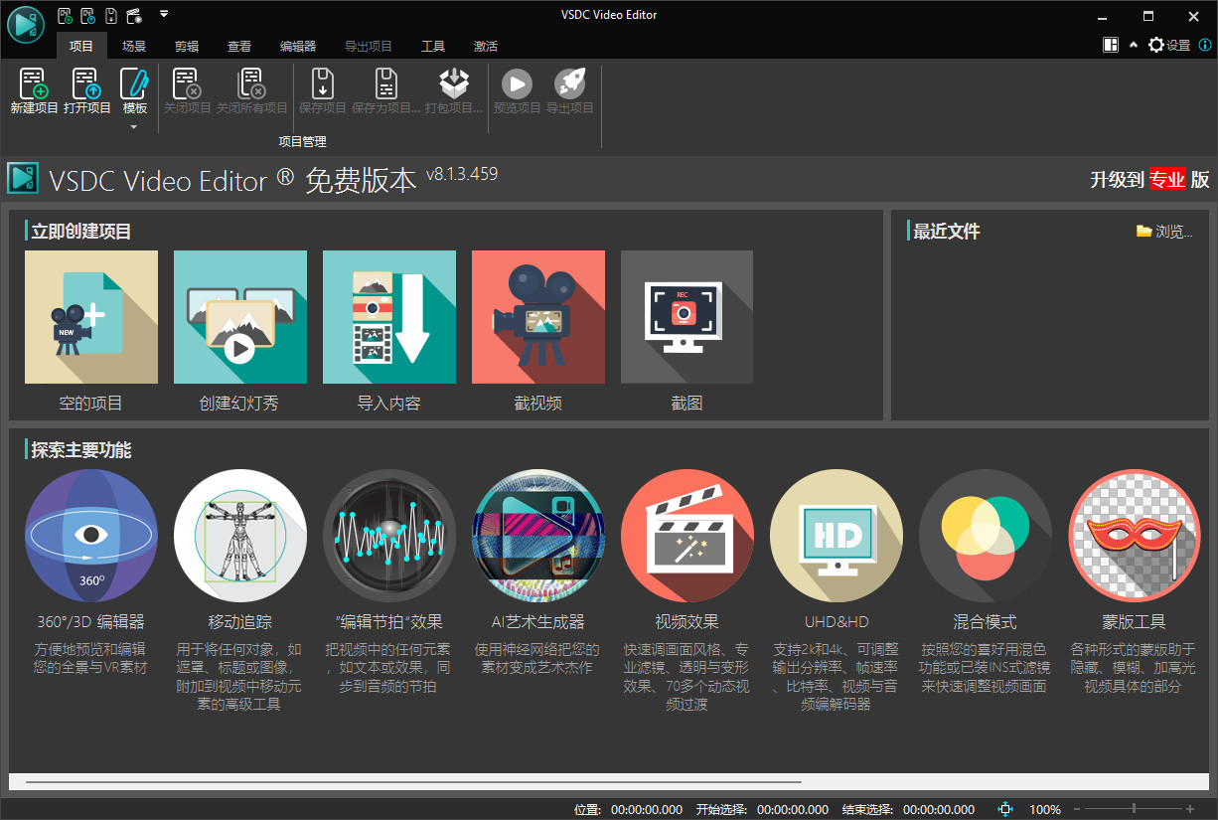Click the Preview Project (预览项目) play icon
Viewport: 1218px width, 820px height.
click(x=517, y=83)
